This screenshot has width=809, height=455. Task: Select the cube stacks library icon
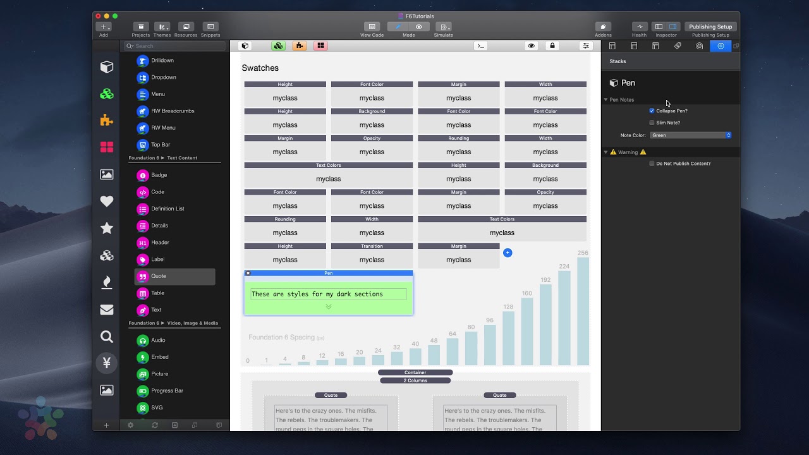[107, 67]
